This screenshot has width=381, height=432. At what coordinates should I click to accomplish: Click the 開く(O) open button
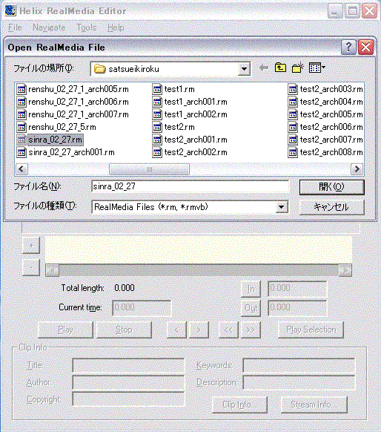coord(332,187)
